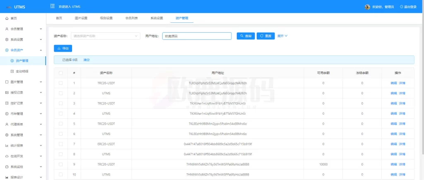Expand the 统计报表 chevron
This screenshot has width=424, height=180.
pyautogui.click(x=41, y=145)
